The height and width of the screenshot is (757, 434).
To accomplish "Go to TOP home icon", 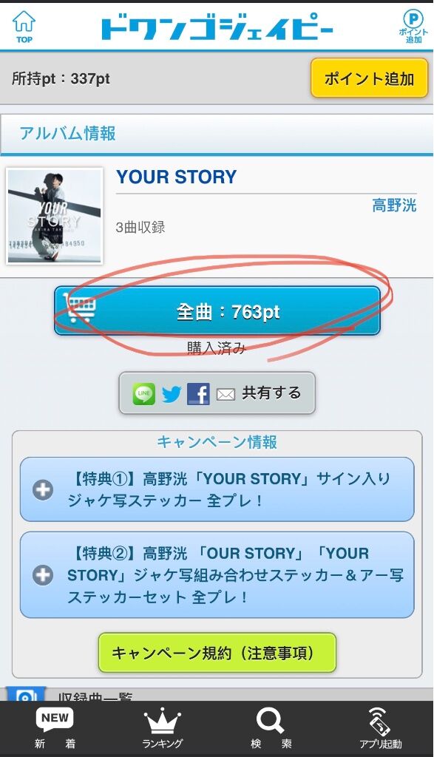I will tap(24, 27).
